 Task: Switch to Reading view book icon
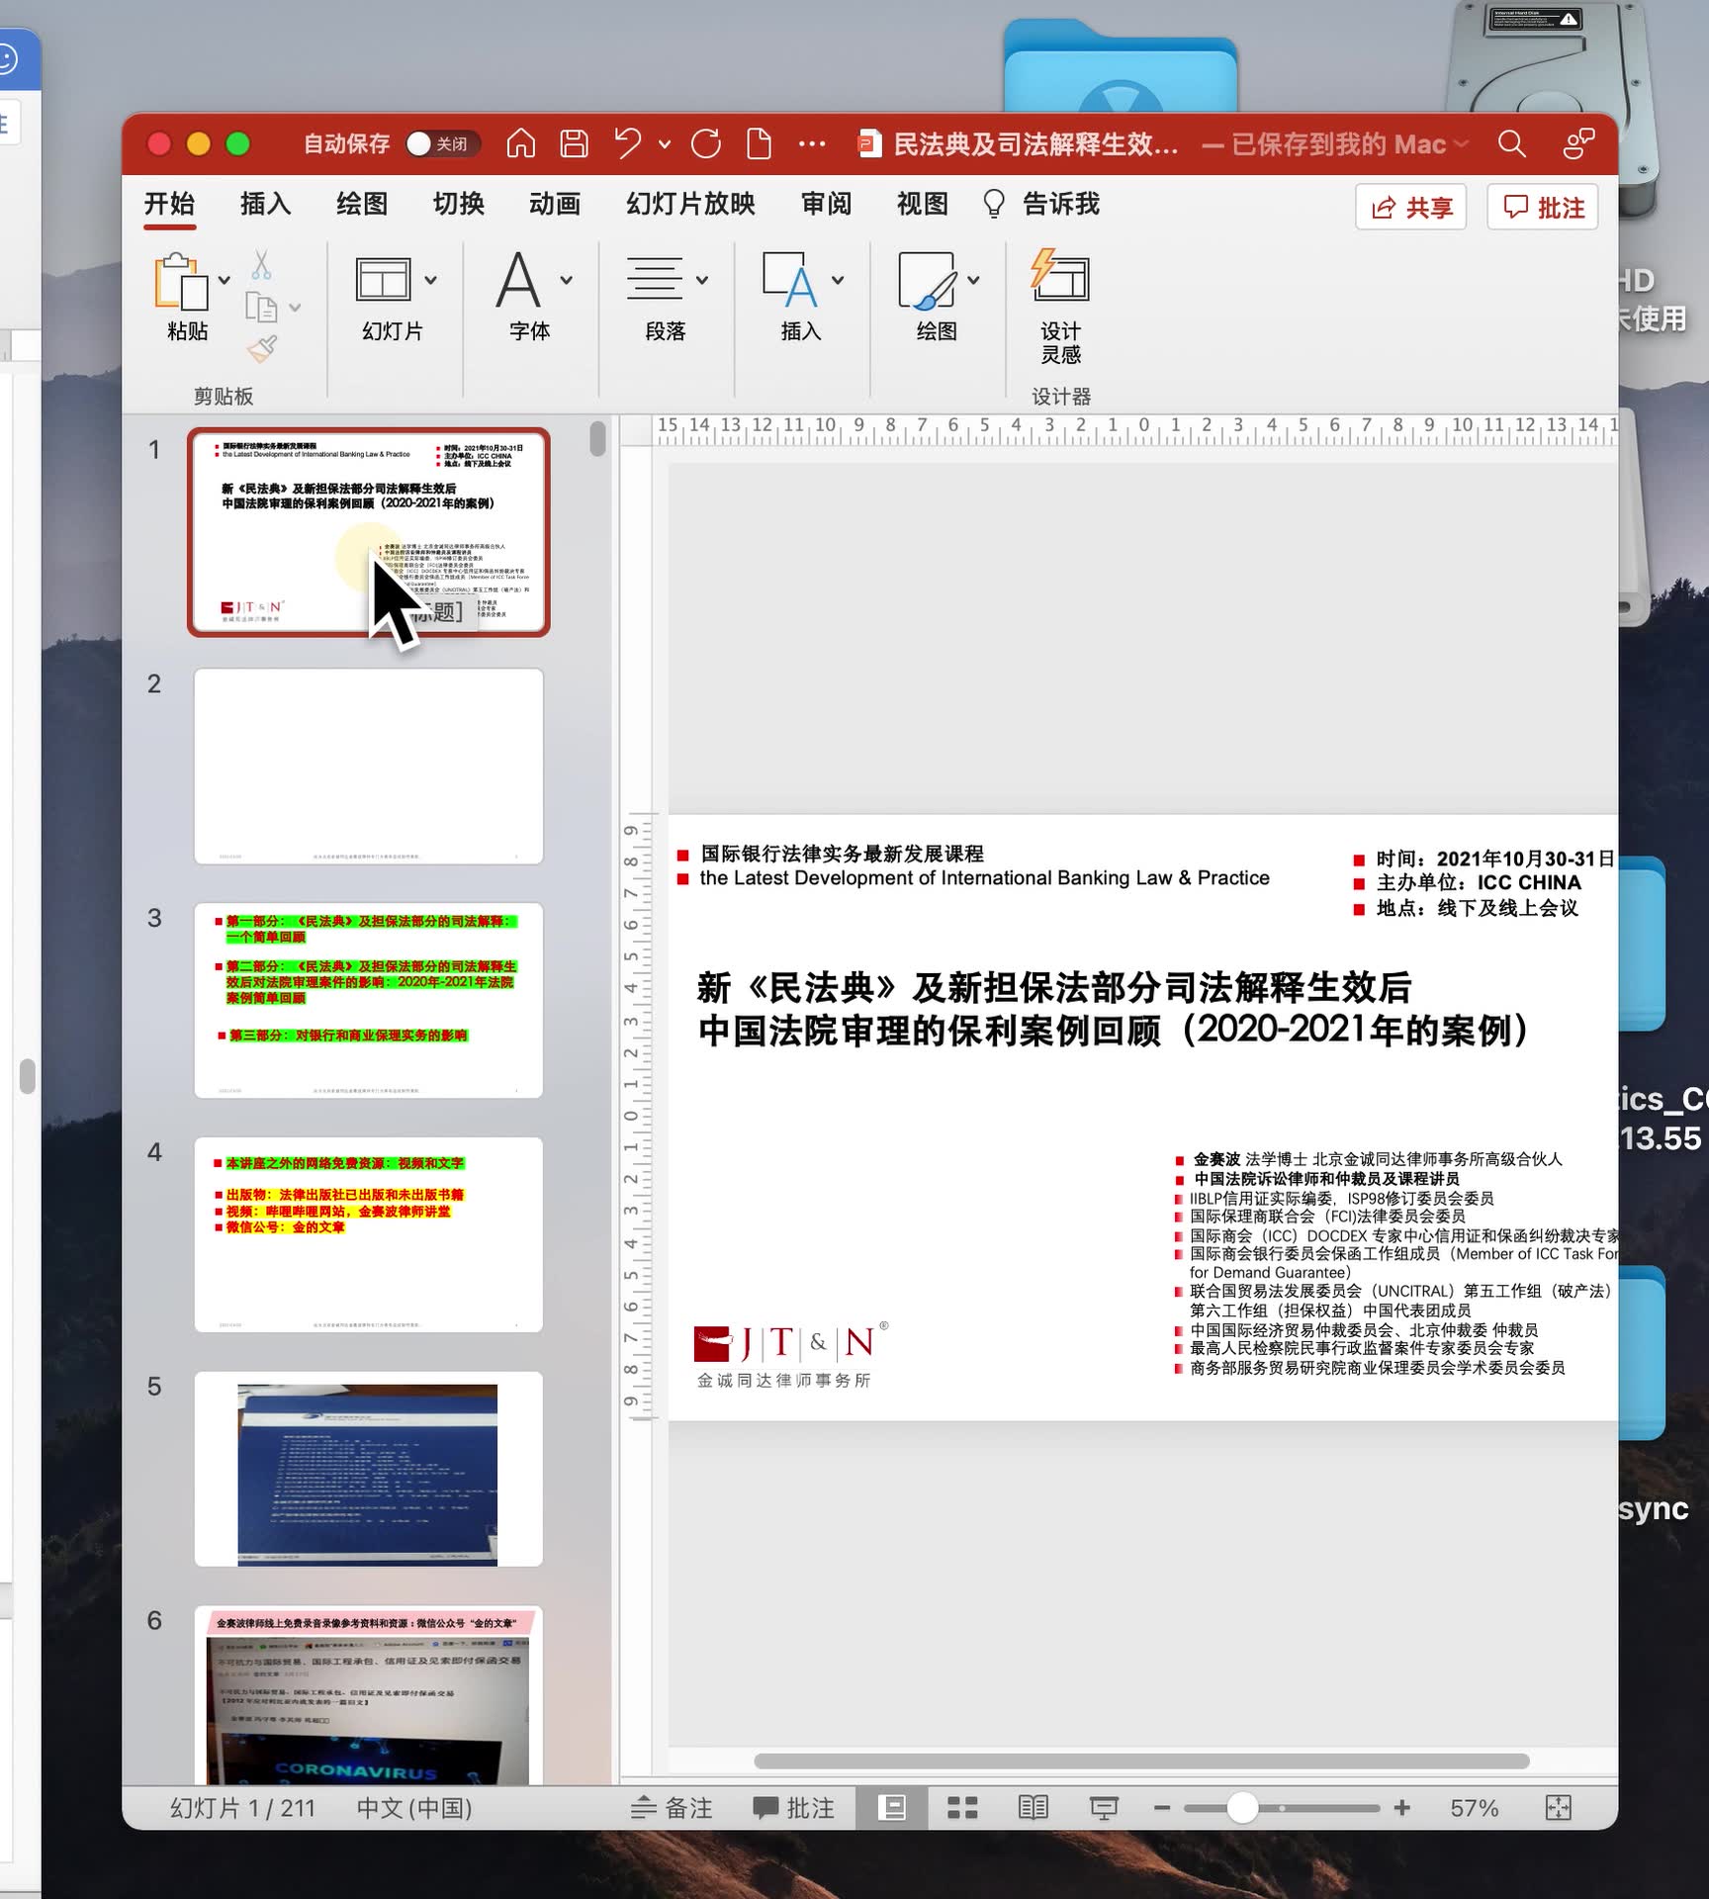[x=1034, y=1808]
